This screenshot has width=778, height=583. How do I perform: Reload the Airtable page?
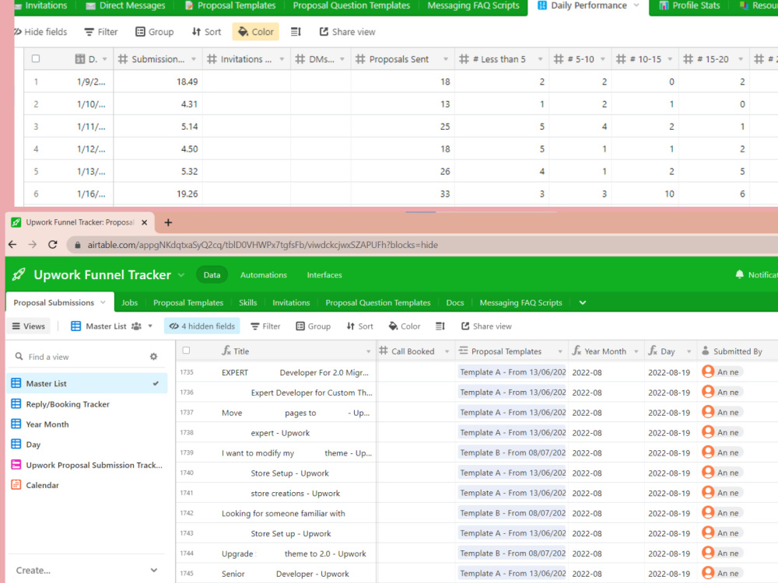pyautogui.click(x=53, y=244)
